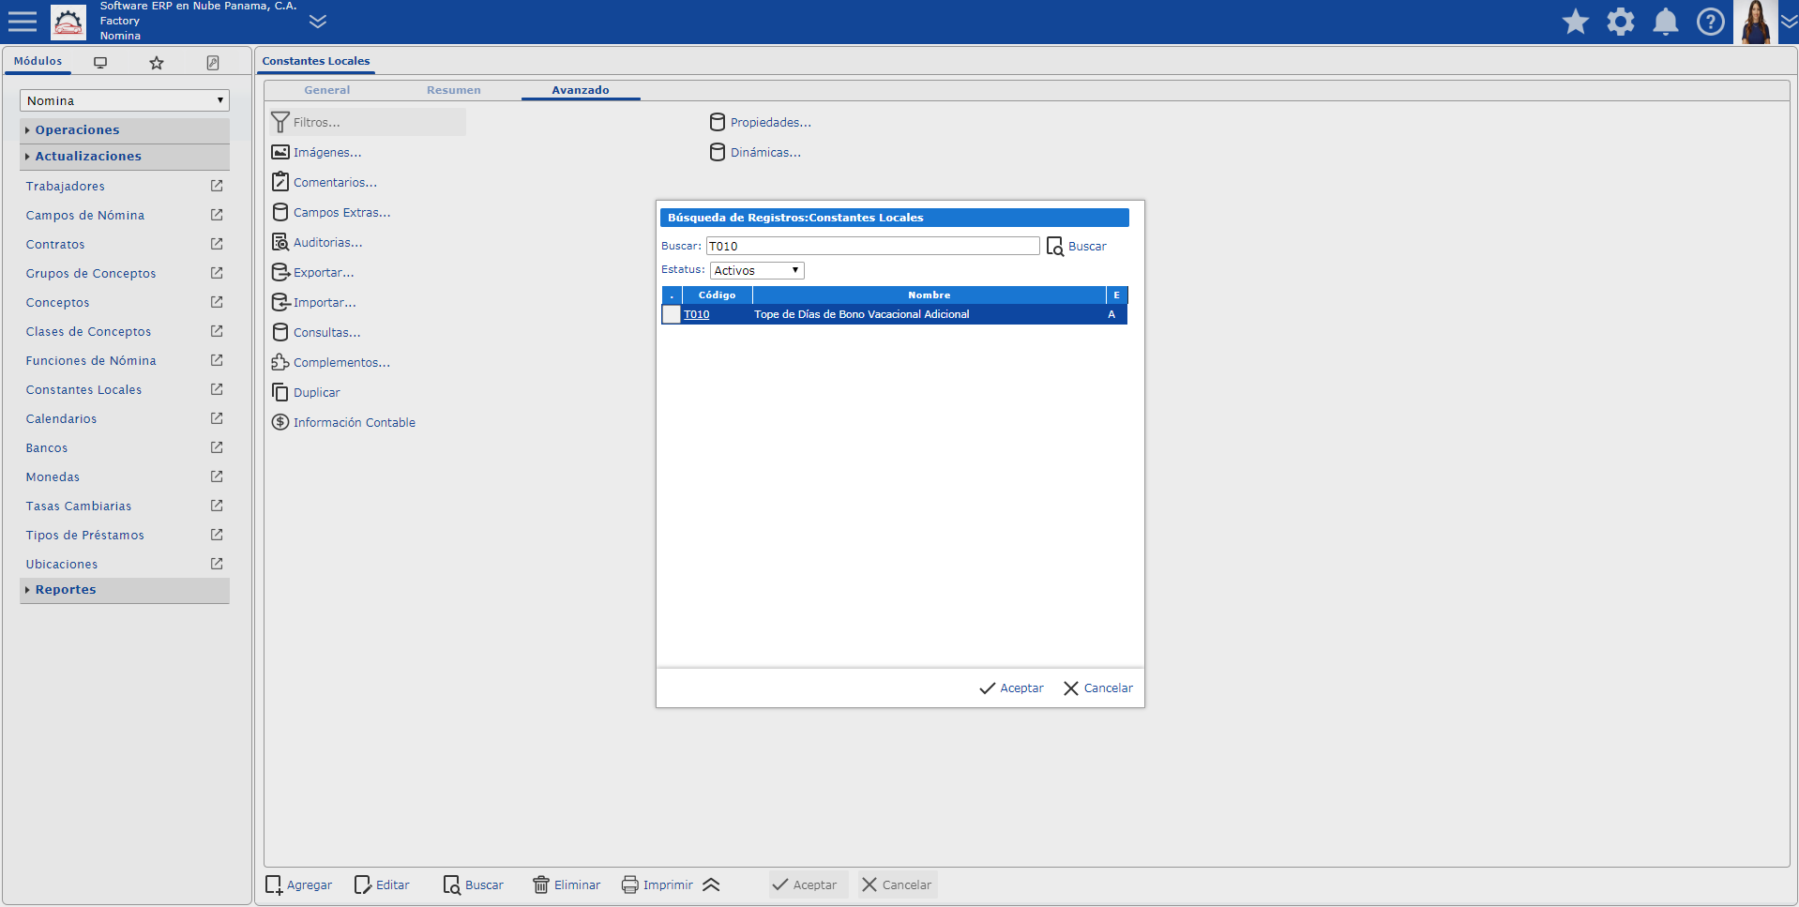Open notifications bell

pyautogui.click(x=1666, y=22)
